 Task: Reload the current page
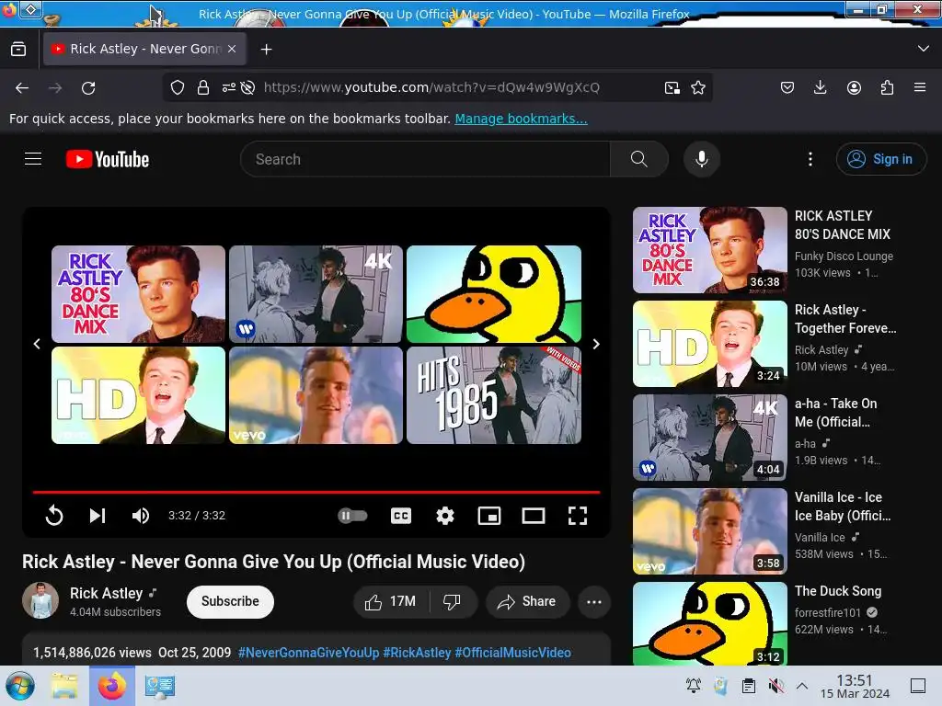[88, 88]
